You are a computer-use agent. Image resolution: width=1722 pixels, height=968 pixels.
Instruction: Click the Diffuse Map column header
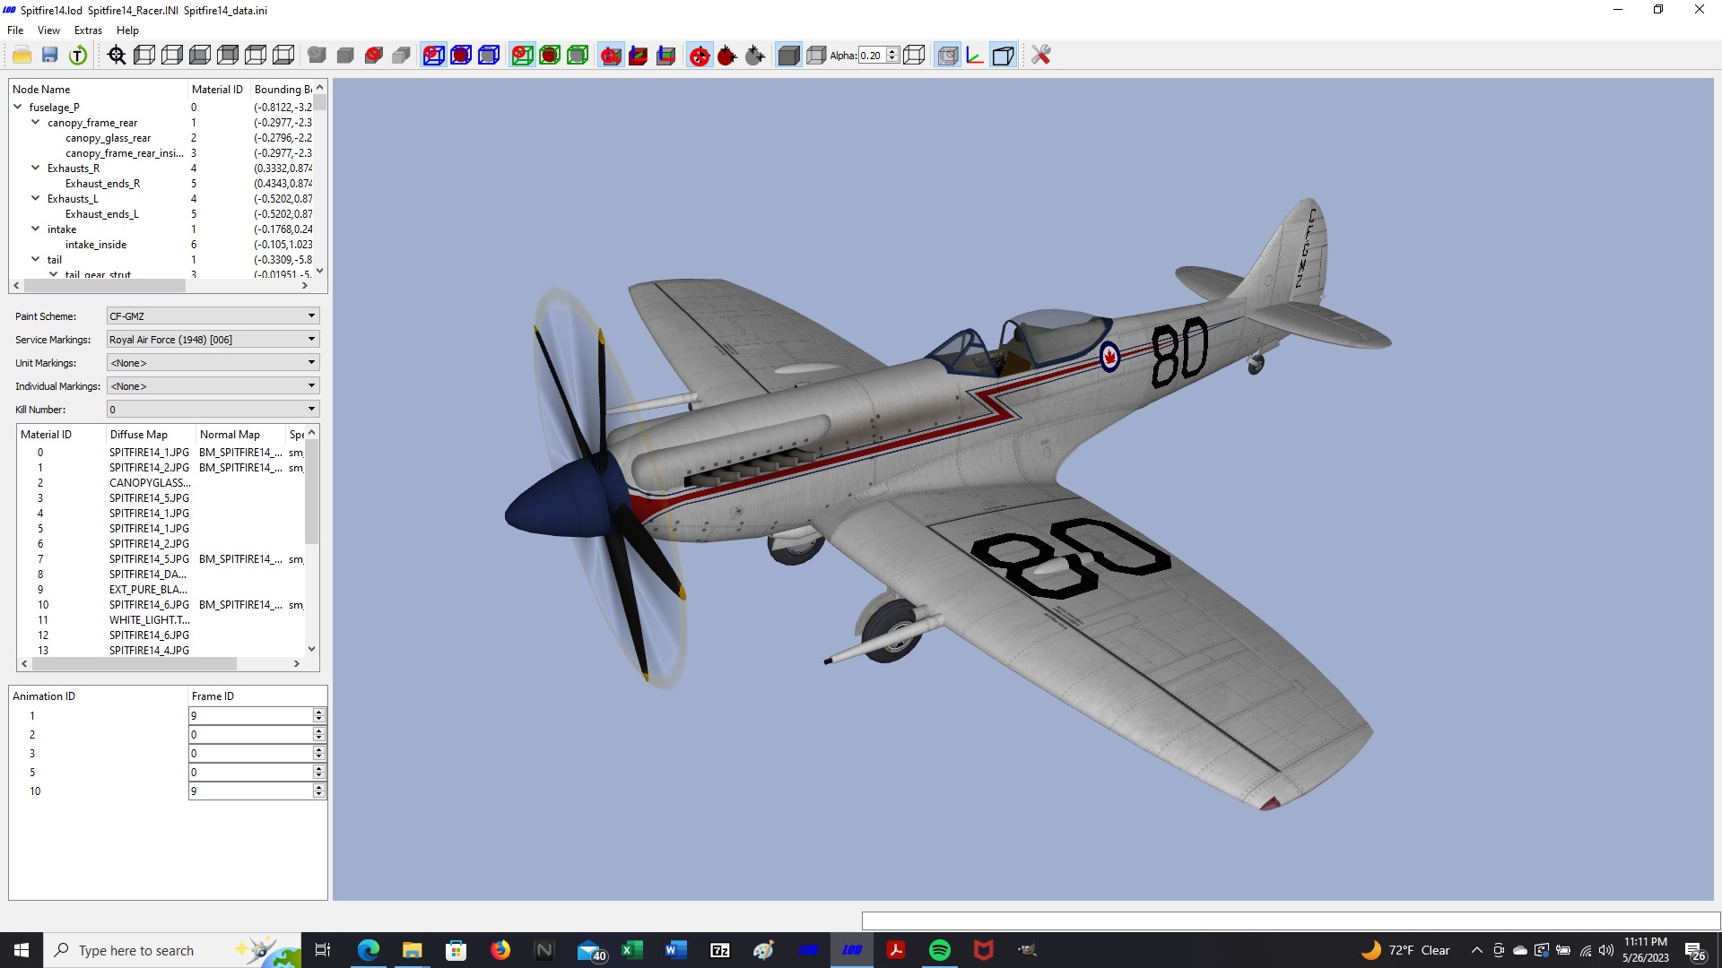tap(150, 435)
